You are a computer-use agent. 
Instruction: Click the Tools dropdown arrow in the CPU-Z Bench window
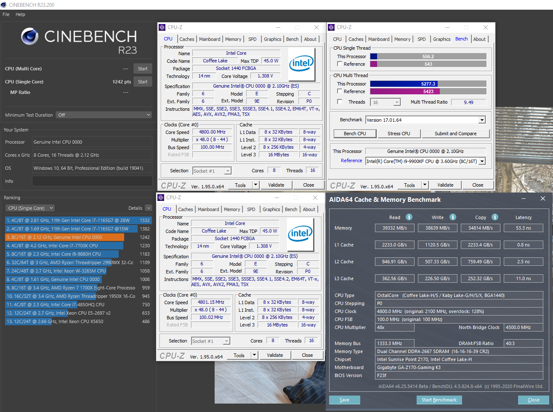[425, 185]
